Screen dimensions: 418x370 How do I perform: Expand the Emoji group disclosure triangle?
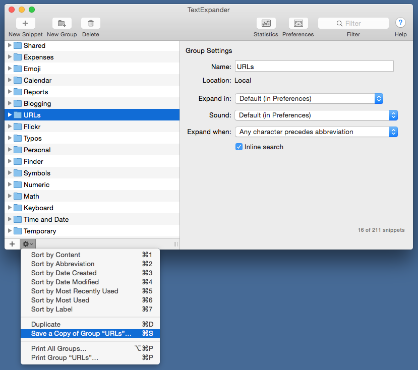click(10, 69)
